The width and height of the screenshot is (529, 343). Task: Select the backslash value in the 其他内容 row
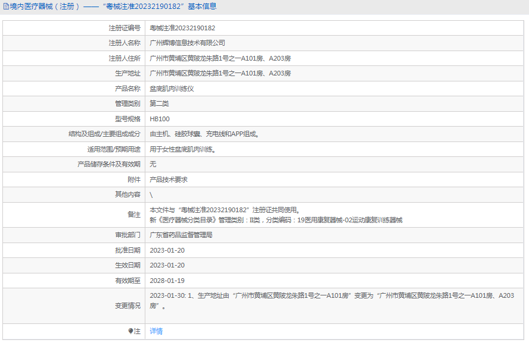click(151, 195)
